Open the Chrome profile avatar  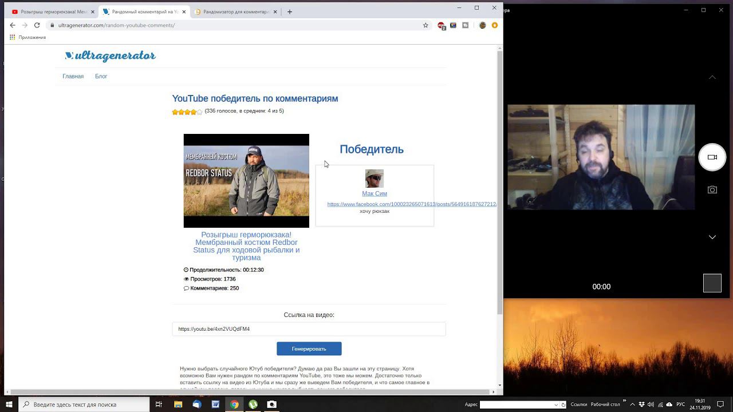[x=483, y=25]
